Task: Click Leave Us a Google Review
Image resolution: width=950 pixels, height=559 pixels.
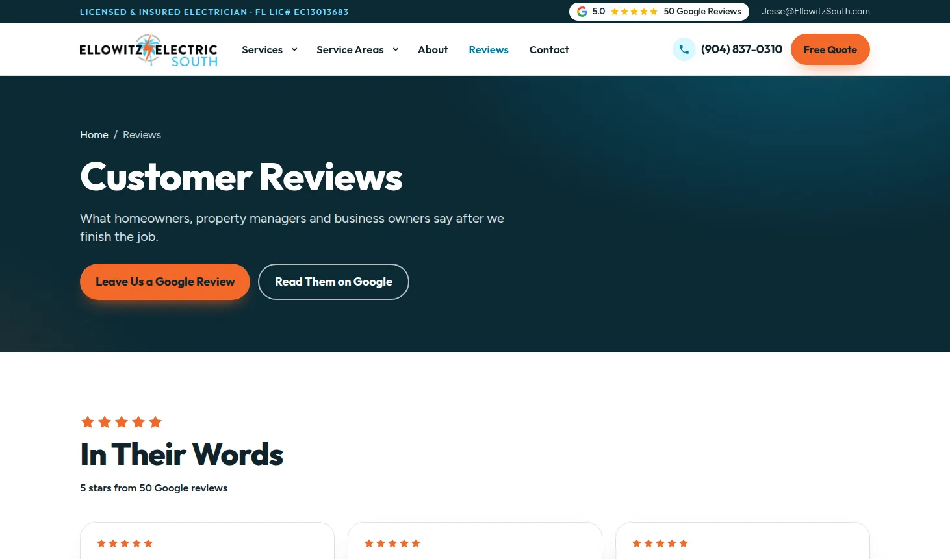Action: [165, 282]
